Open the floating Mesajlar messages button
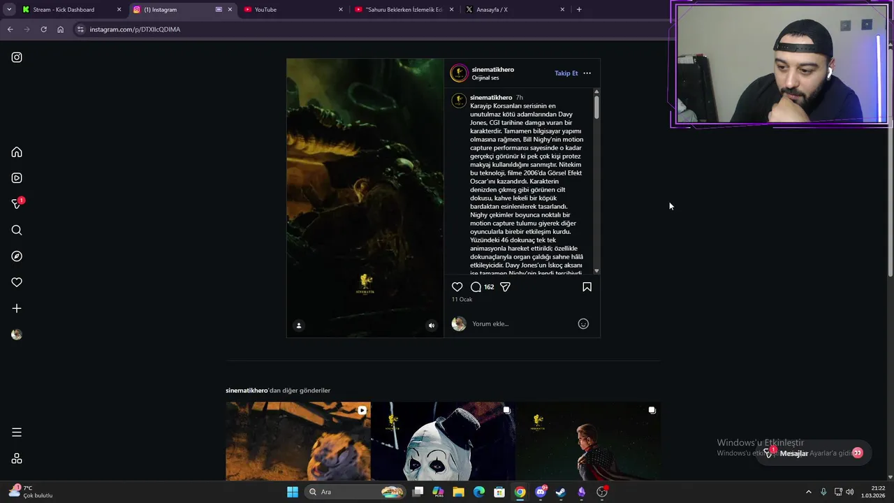 pyautogui.click(x=814, y=453)
